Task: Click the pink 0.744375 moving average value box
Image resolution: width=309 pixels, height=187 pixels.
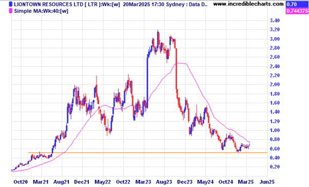Action: [297, 11]
